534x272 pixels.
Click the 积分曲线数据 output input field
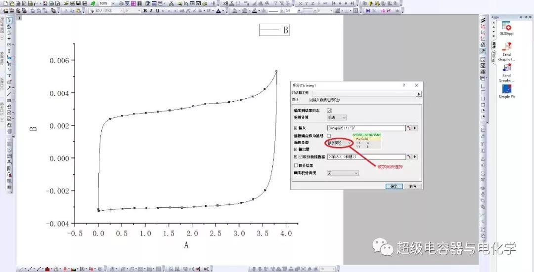click(366, 157)
